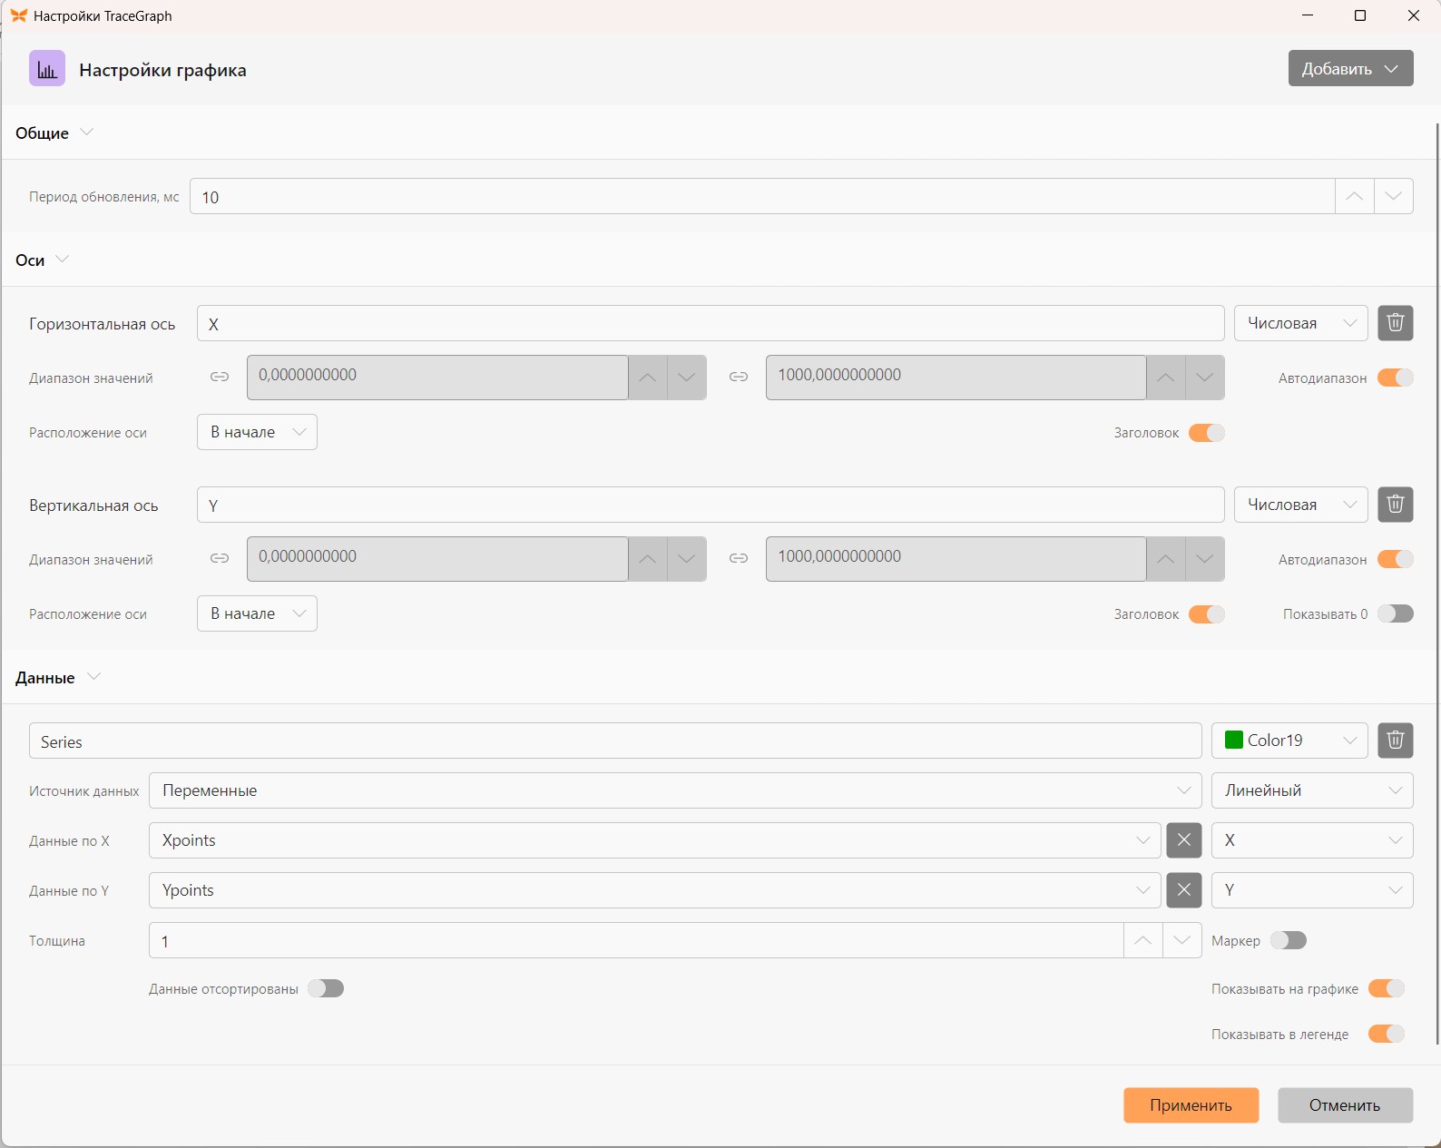The width and height of the screenshot is (1441, 1148).
Task: Click link icon beside horizontal axis minimum value
Action: 220,377
